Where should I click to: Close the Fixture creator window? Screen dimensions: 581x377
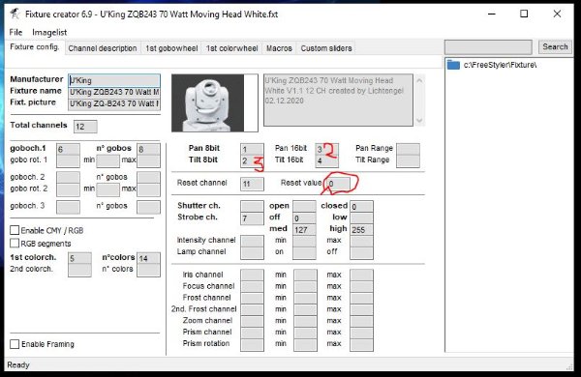(557, 14)
